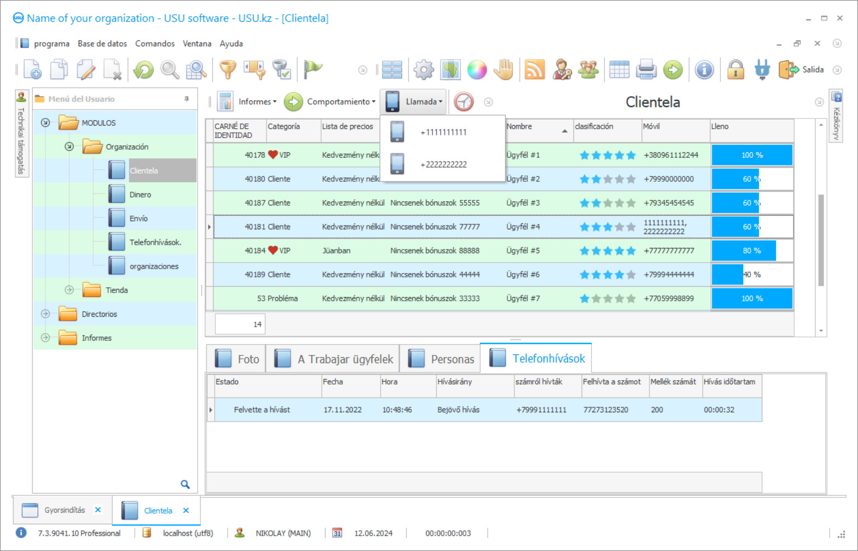This screenshot has width=858, height=551.
Task: Click the 80 % progress bar cell
Action: (x=752, y=251)
